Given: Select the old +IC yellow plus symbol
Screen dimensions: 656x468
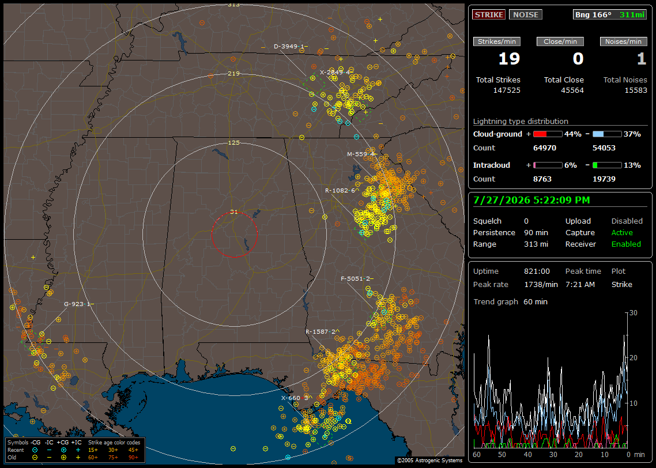Looking at the screenshot, I should [x=78, y=458].
